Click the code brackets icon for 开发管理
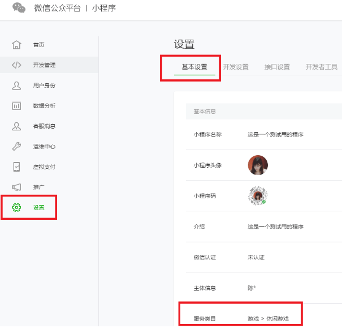The height and width of the screenshot is (328, 342). (16, 65)
